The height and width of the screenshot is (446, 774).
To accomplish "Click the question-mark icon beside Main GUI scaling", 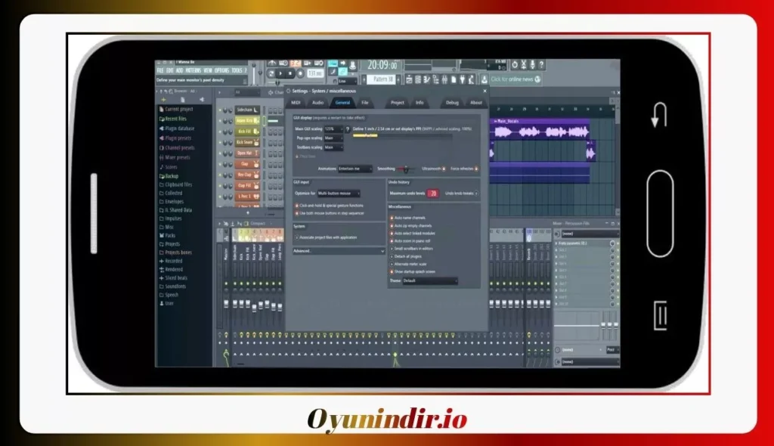I will (x=348, y=129).
